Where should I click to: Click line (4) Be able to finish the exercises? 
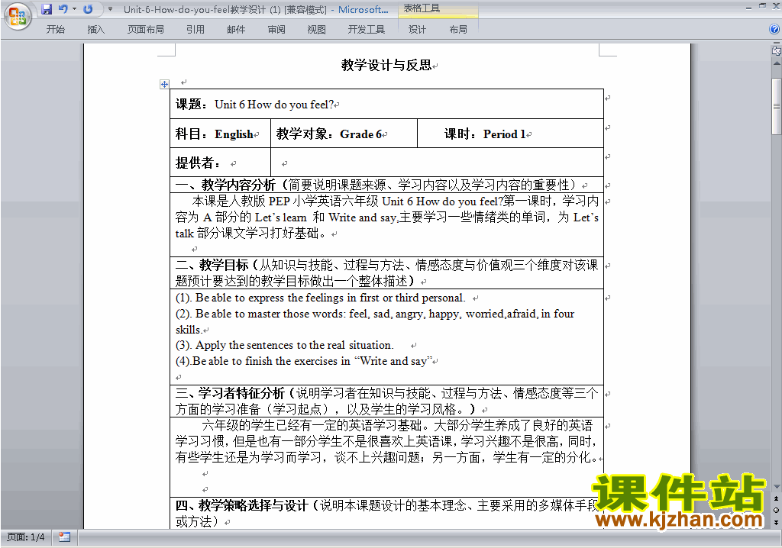click(x=304, y=361)
